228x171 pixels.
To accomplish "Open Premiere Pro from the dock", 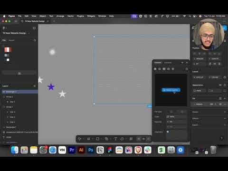I will point(72,150).
